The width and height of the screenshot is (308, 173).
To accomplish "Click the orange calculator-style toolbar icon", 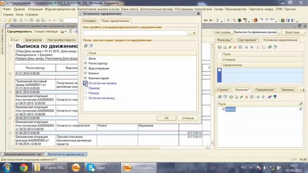I will pos(255,20).
